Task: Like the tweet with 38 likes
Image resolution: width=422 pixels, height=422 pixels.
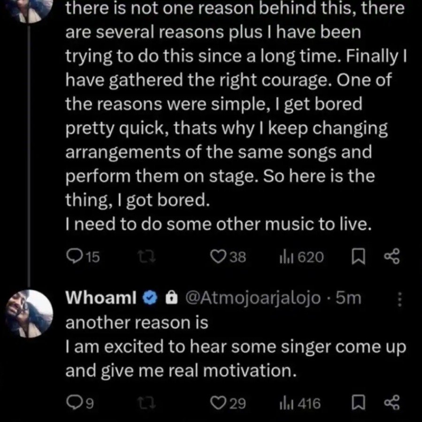Action: coord(217,257)
